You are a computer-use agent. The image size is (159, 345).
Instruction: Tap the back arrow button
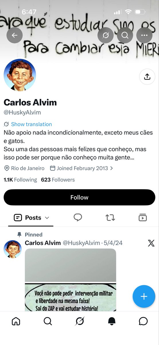coord(15,35)
